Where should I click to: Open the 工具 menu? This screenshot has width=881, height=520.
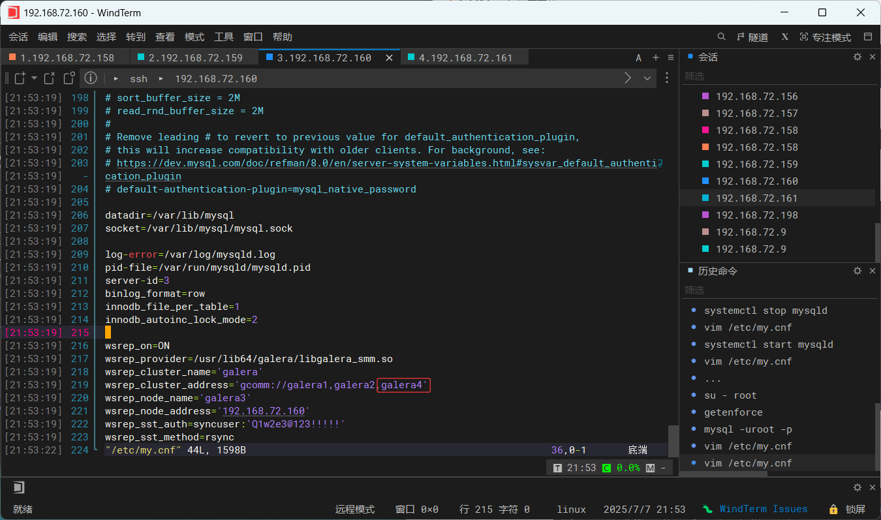pos(224,37)
